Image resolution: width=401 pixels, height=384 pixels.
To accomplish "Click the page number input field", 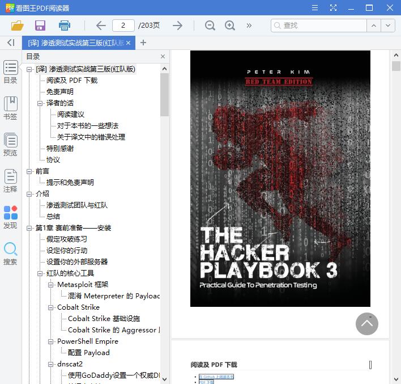I will (x=123, y=26).
